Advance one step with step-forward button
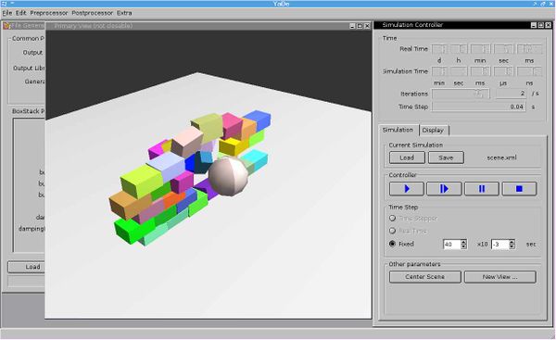 (444, 189)
